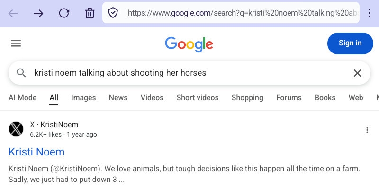The height and width of the screenshot is (189, 379).
Task: Open the Google hamburger menu
Action: 16,43
